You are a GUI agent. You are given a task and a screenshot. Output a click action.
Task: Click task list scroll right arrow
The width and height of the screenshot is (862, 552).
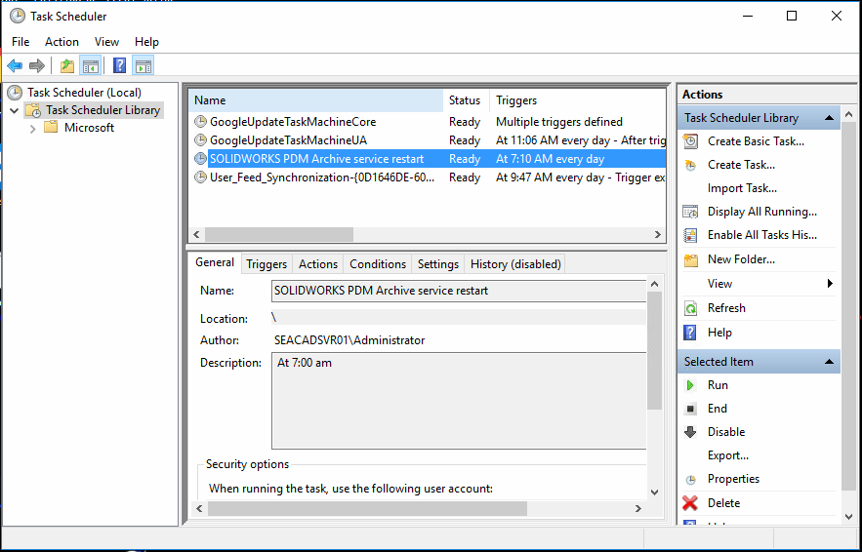[658, 234]
